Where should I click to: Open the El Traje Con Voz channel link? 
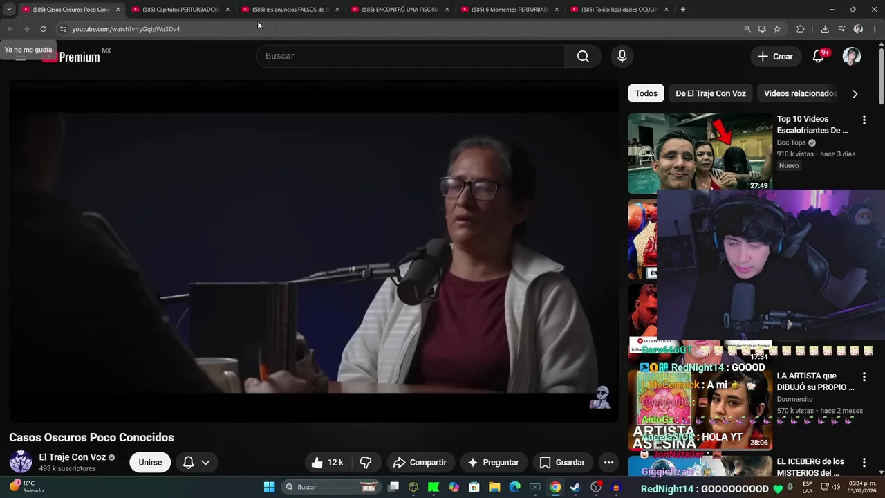pos(72,457)
